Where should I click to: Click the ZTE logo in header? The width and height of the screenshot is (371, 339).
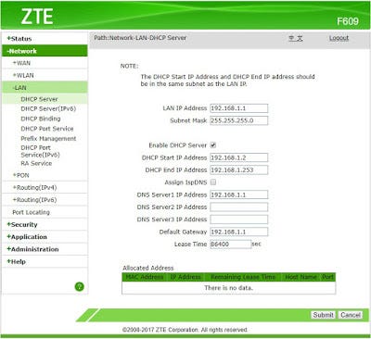point(37,17)
